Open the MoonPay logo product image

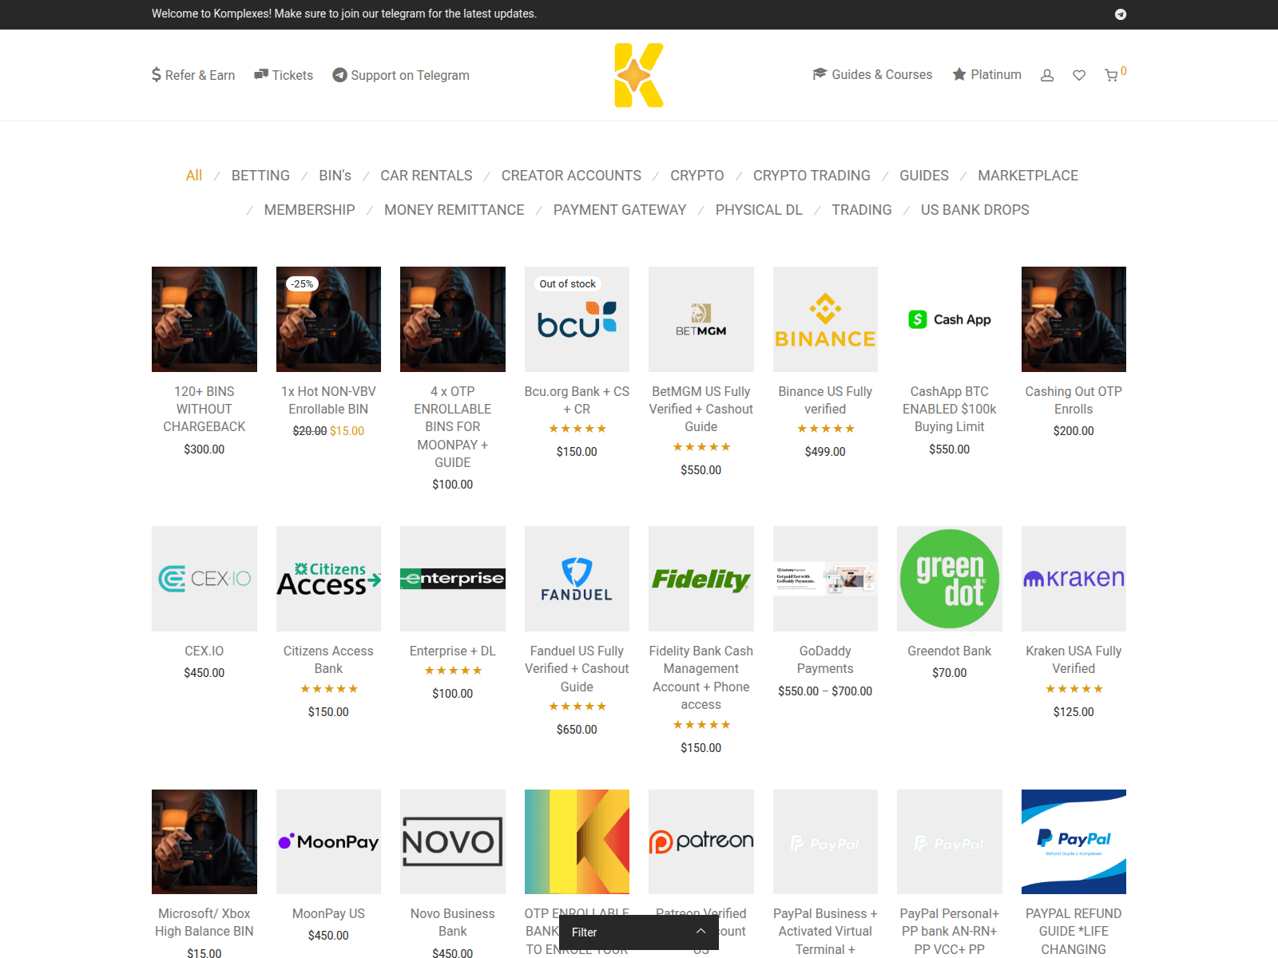[328, 841]
